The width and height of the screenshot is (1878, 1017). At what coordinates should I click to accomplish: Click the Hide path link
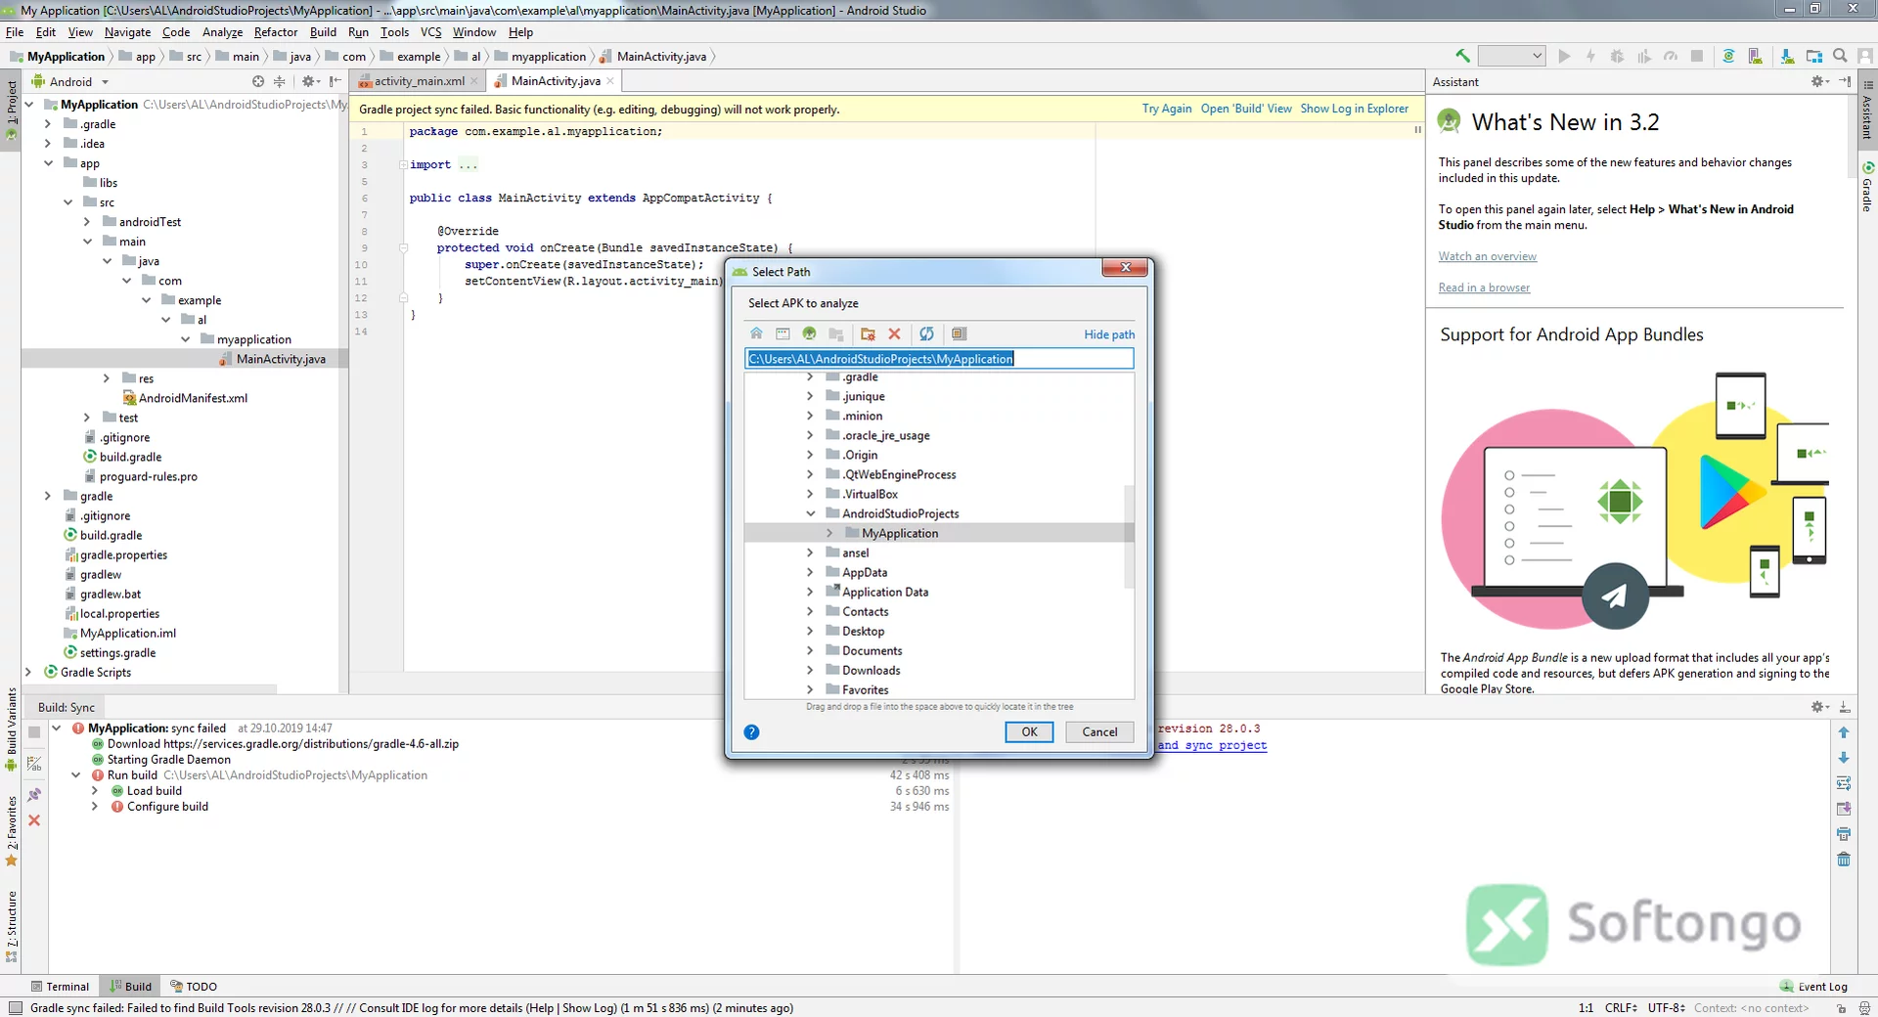pyautogui.click(x=1109, y=334)
